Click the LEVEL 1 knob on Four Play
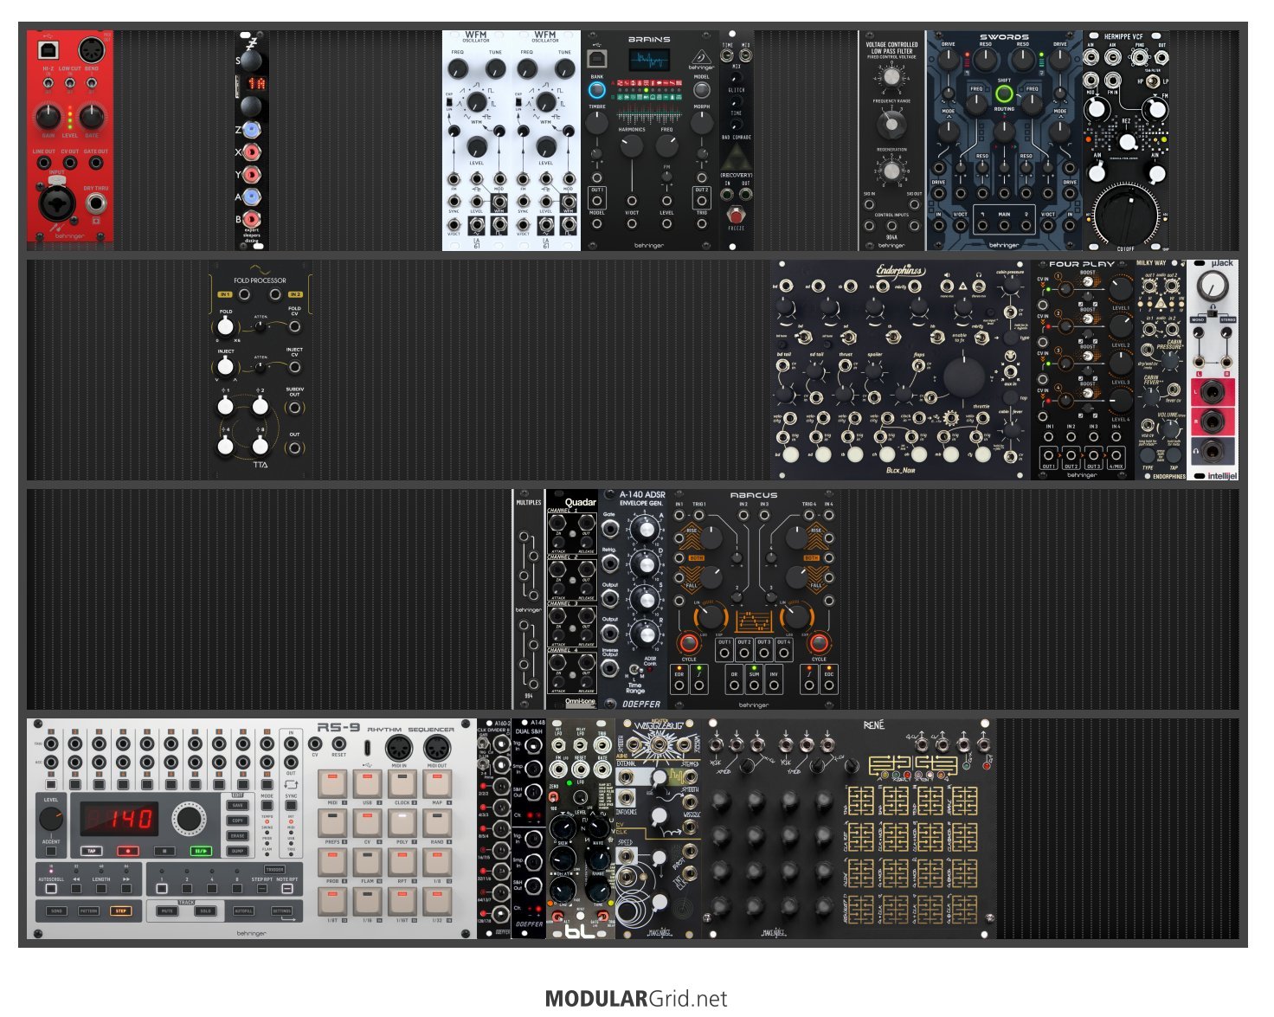 (1120, 289)
